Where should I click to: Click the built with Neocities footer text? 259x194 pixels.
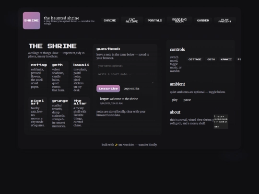tap(129, 145)
